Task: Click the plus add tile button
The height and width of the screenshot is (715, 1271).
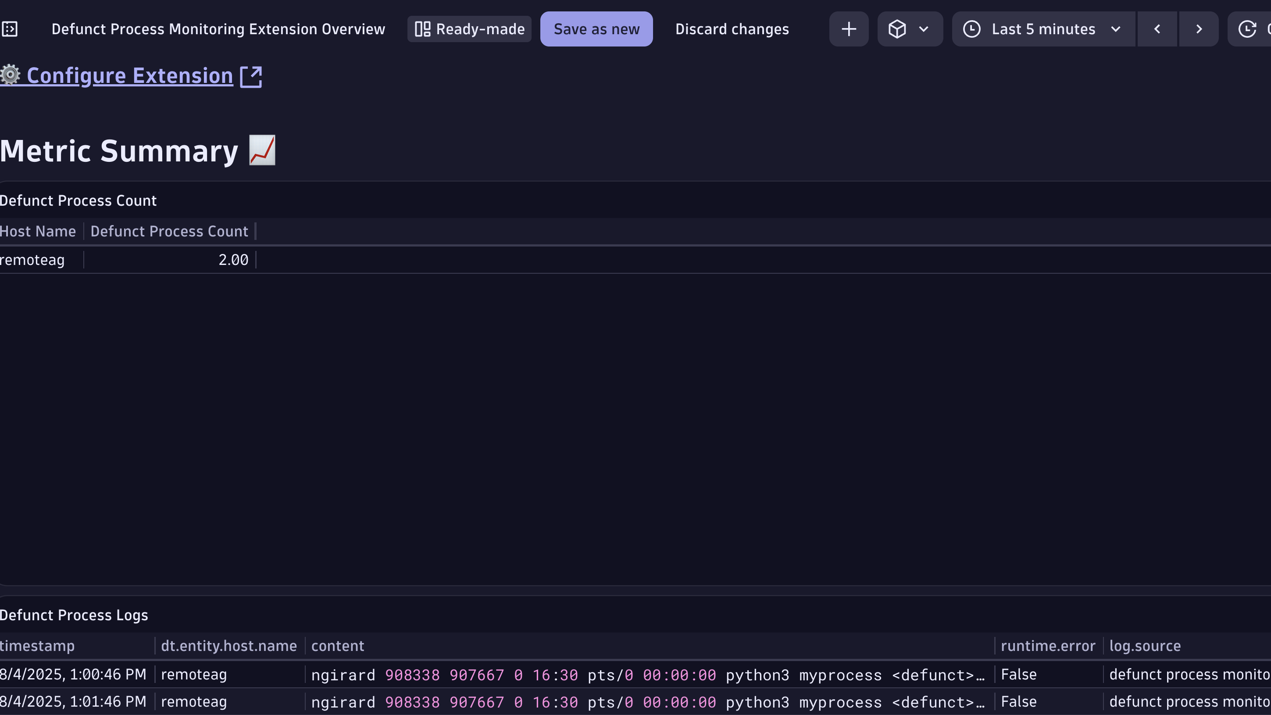Action: 849,29
